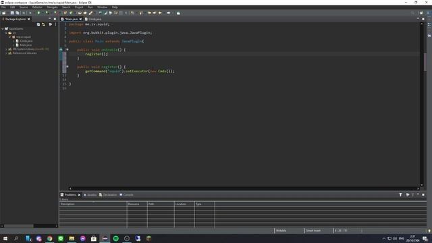
Task: Open File Explorer from the taskbar
Action: [x=72, y=238]
